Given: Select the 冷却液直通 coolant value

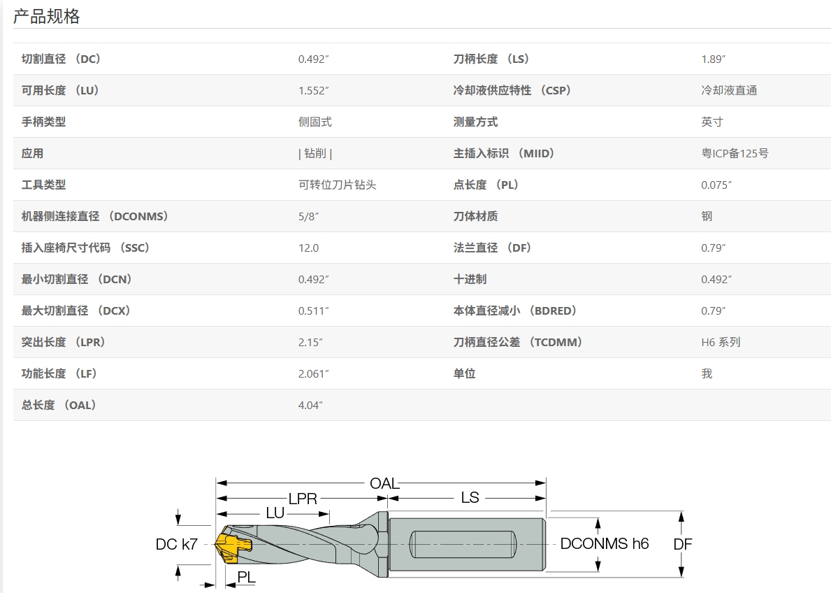Looking at the screenshot, I should coord(729,91).
